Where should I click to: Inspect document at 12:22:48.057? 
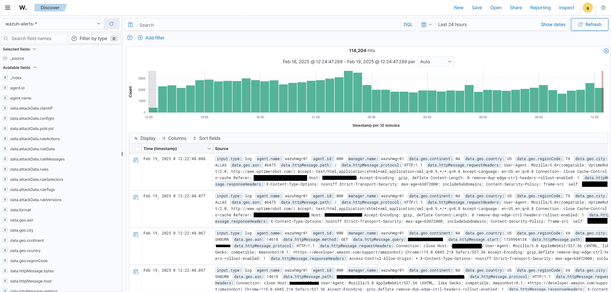(x=136, y=272)
